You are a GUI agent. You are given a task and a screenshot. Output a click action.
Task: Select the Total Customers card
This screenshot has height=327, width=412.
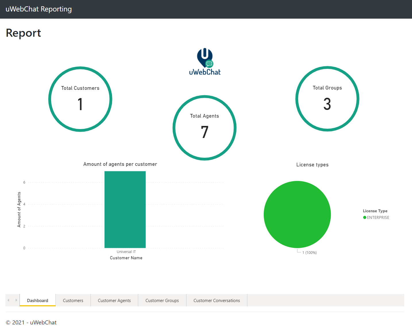(x=80, y=99)
